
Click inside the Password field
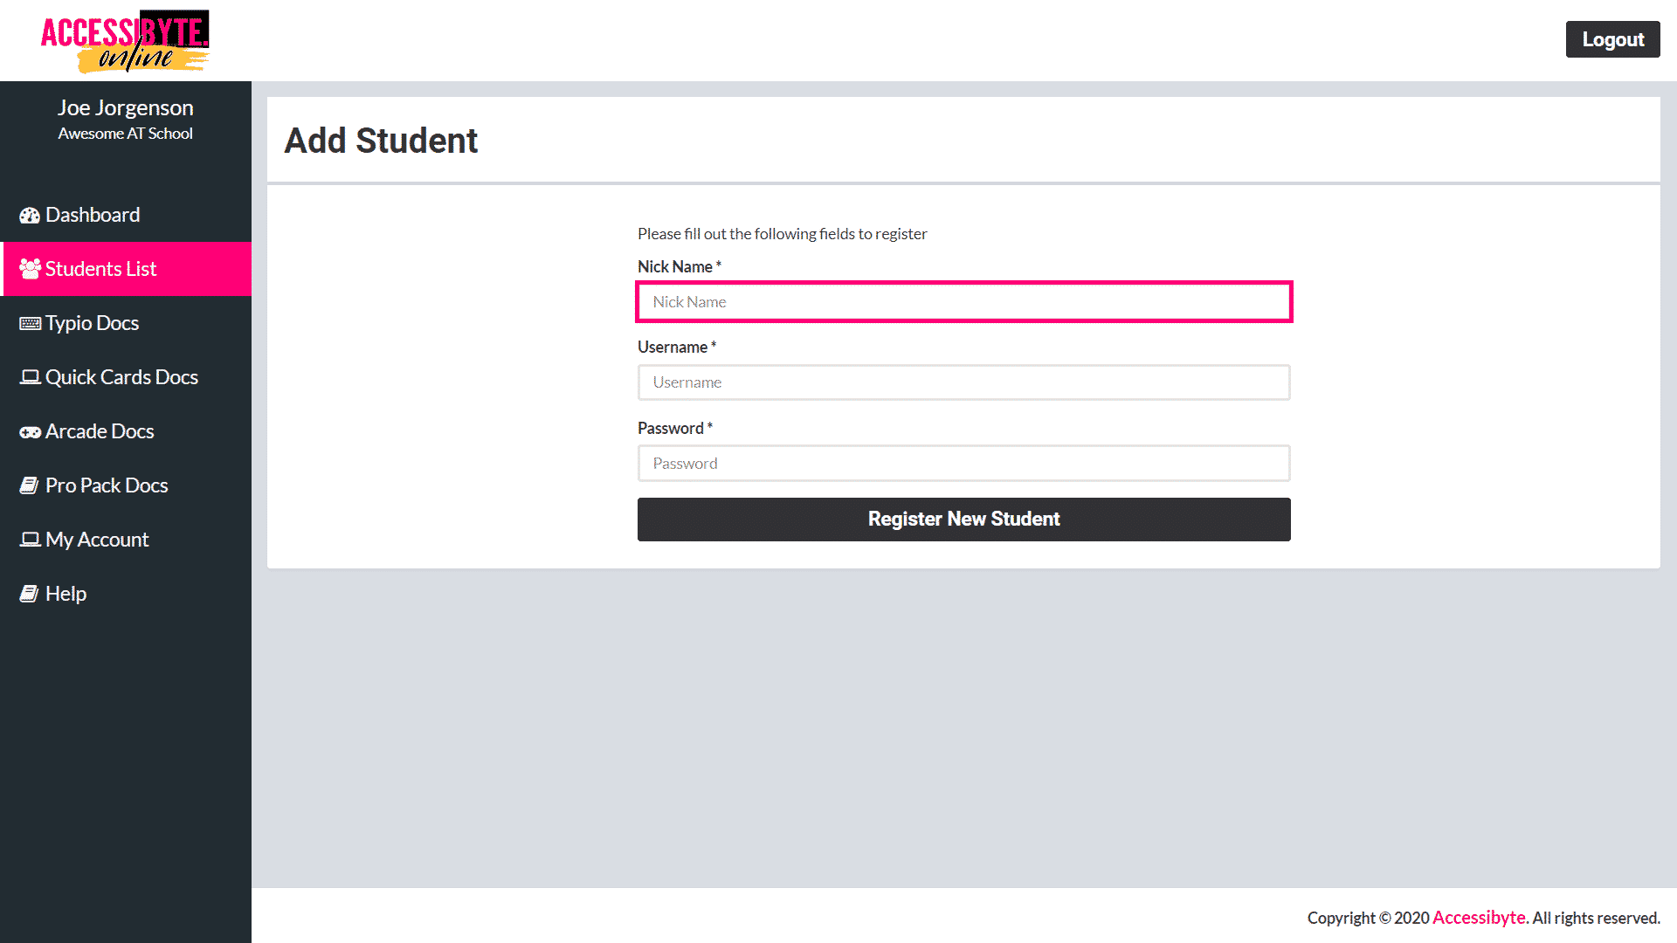click(x=963, y=463)
